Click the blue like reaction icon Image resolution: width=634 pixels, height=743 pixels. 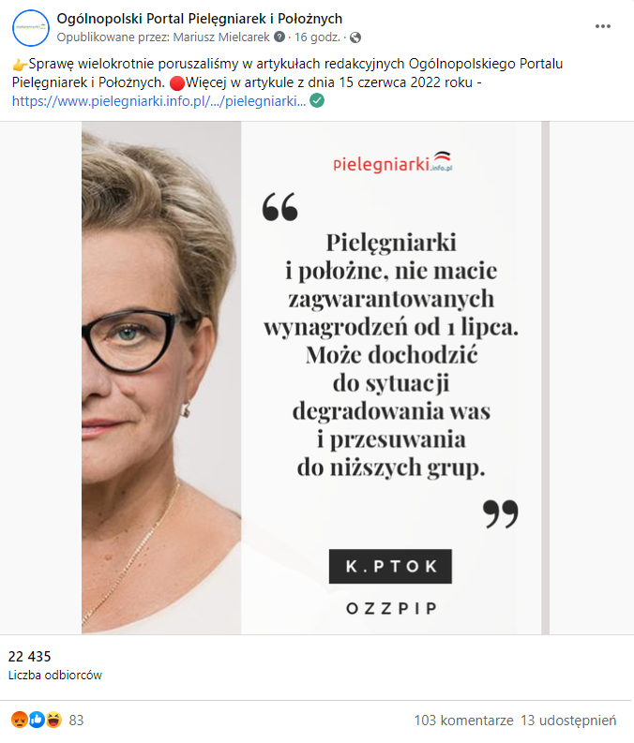click(x=37, y=720)
